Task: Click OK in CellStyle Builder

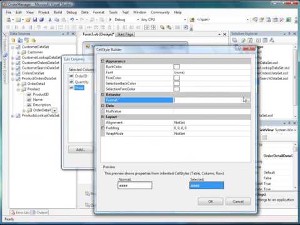Action: (x=211, y=201)
